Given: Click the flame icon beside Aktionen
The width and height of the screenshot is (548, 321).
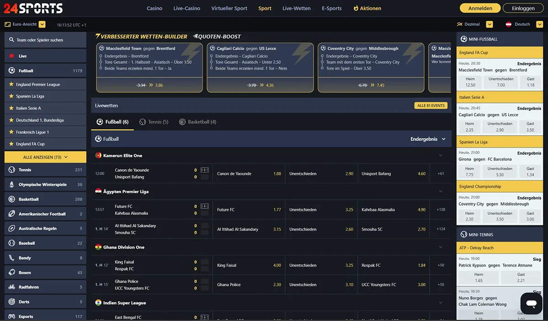Looking at the screenshot, I should pos(356,8).
